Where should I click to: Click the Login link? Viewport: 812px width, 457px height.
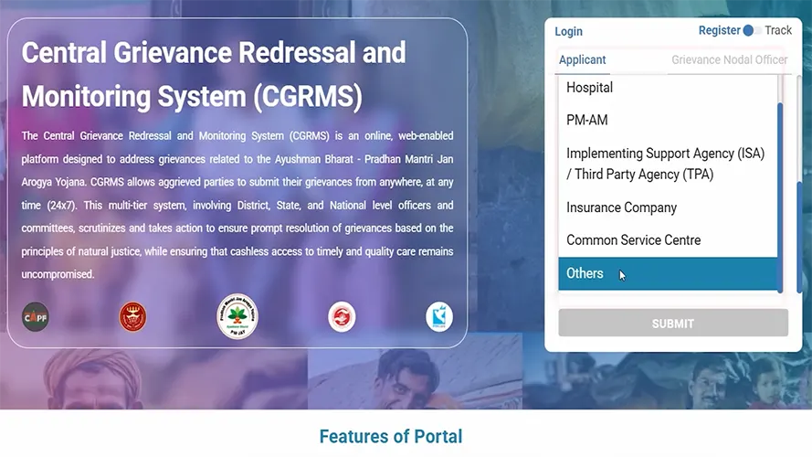pos(569,32)
